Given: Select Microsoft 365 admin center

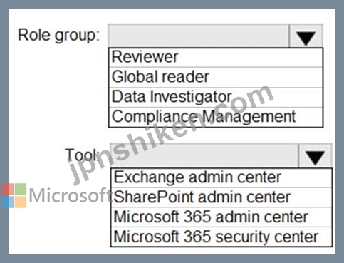Looking at the screenshot, I should pyautogui.click(x=221, y=217).
